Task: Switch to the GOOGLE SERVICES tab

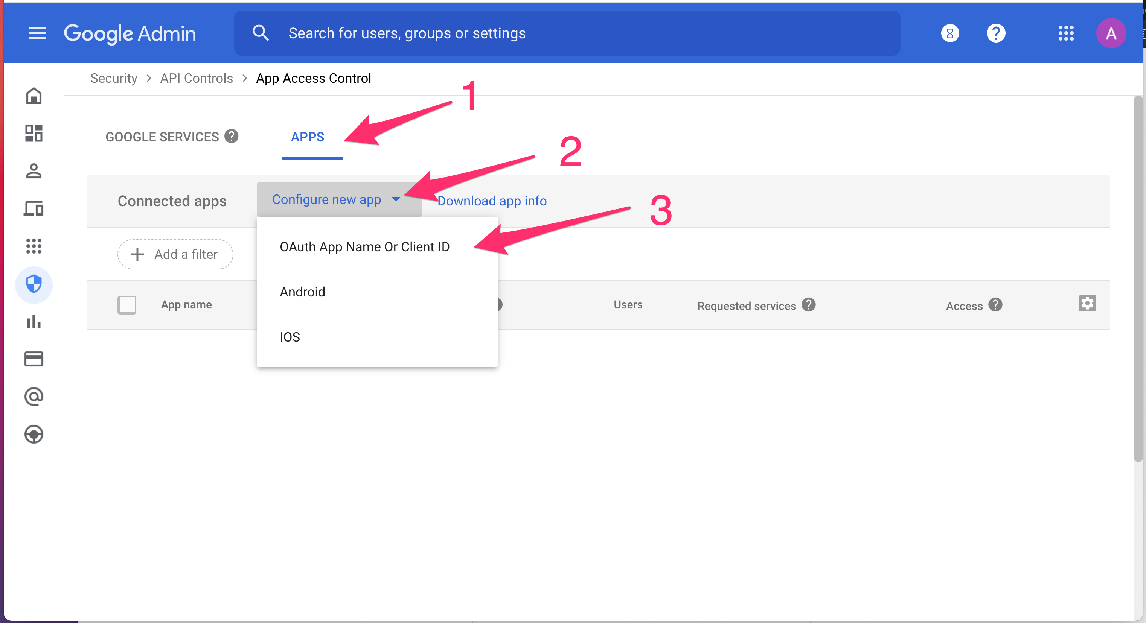Action: (162, 137)
